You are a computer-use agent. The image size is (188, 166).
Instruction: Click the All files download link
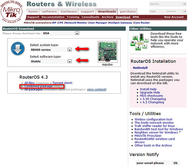click(x=29, y=83)
